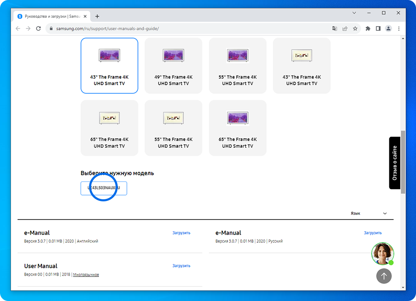The height and width of the screenshot is (301, 416).
Task: Click the scroll-to-top arrow button
Action: (x=384, y=276)
